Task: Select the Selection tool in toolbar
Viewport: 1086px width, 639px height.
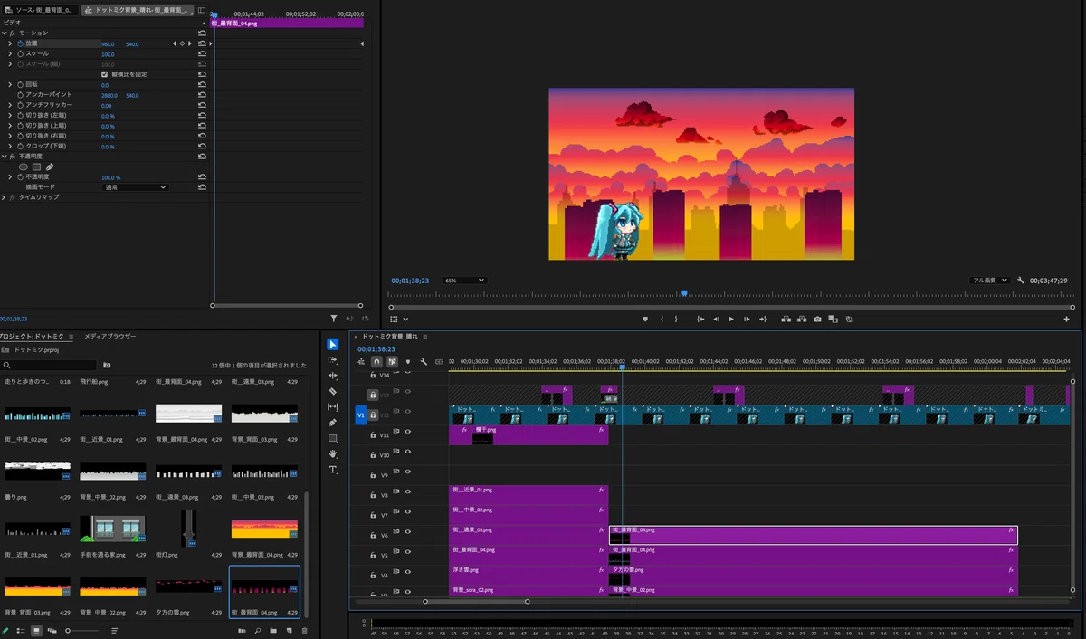Action: pyautogui.click(x=333, y=344)
